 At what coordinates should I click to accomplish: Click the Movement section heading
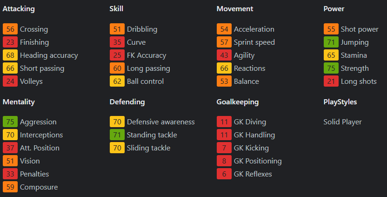click(x=235, y=8)
